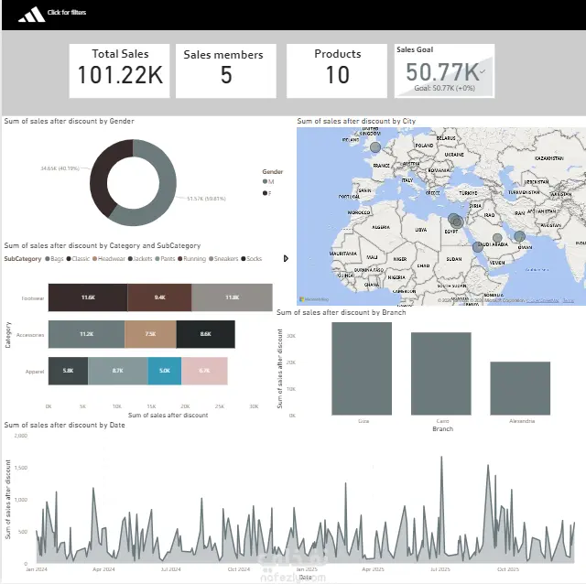Select the Alexandria branch bar
This screenshot has height=584, width=586.
click(x=520, y=388)
